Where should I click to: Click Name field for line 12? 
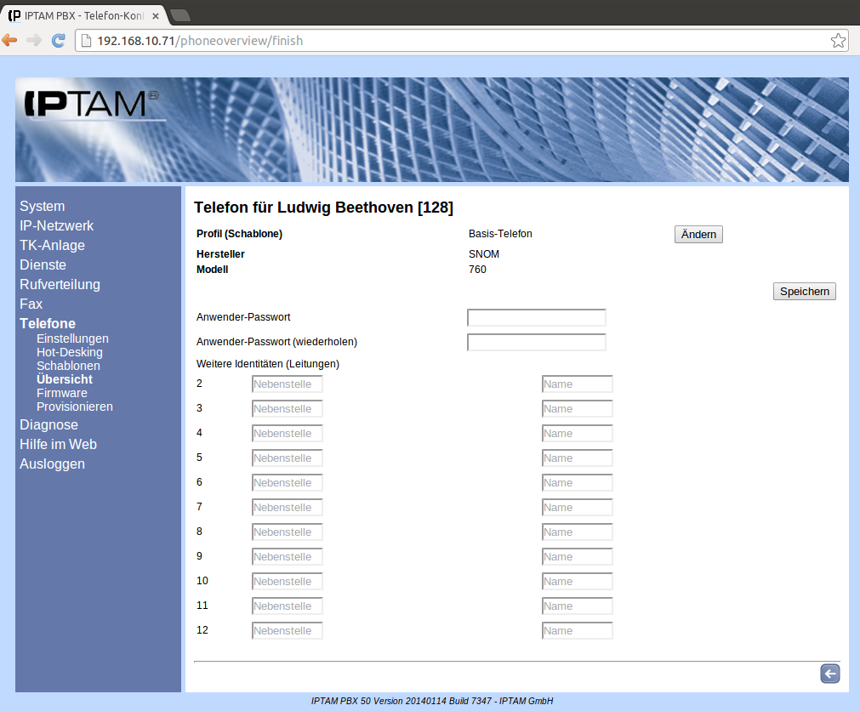pos(577,630)
